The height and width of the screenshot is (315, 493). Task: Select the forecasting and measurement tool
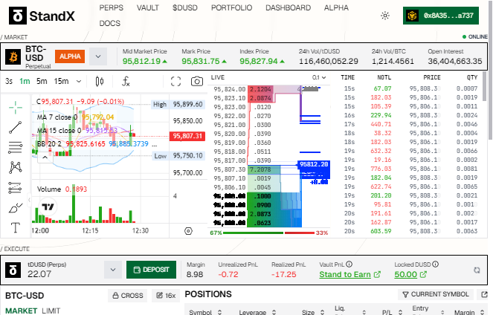[x=15, y=188]
